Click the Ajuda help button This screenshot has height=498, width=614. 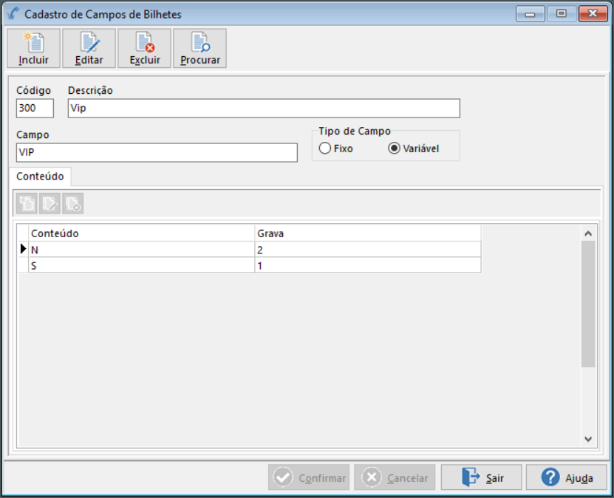(x=567, y=477)
